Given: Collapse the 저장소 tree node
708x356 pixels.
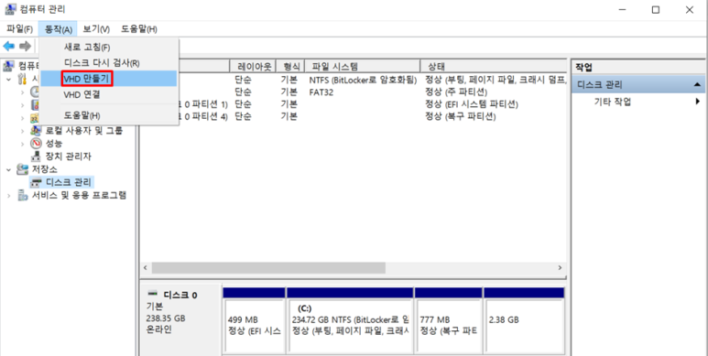Looking at the screenshot, I should coord(8,169).
